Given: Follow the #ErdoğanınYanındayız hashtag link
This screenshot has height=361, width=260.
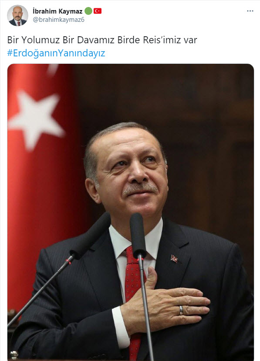Looking at the screenshot, I should tap(56, 53).
